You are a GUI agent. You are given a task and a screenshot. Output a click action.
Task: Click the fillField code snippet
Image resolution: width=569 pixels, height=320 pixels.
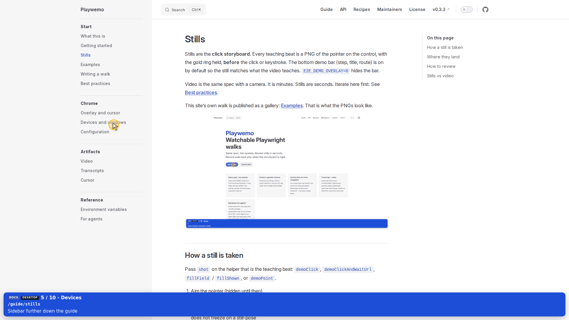tap(198, 278)
